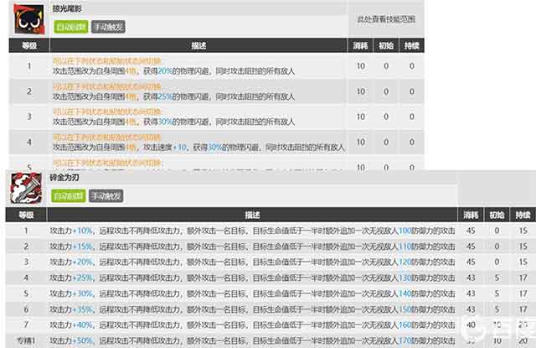Select the 攻击力+20% description row in 碎金为刃
Image resolution: width=536 pixels, height=348 pixels.
[x=252, y=262]
